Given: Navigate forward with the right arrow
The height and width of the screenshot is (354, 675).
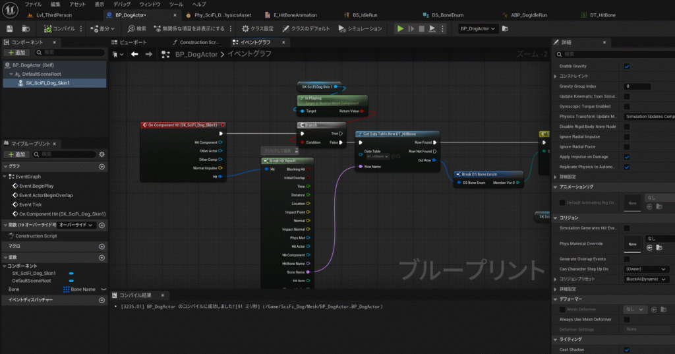Looking at the screenshot, I should click(x=148, y=54).
